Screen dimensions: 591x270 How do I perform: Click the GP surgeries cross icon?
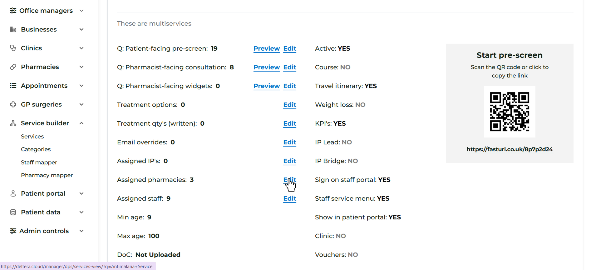pyautogui.click(x=13, y=104)
